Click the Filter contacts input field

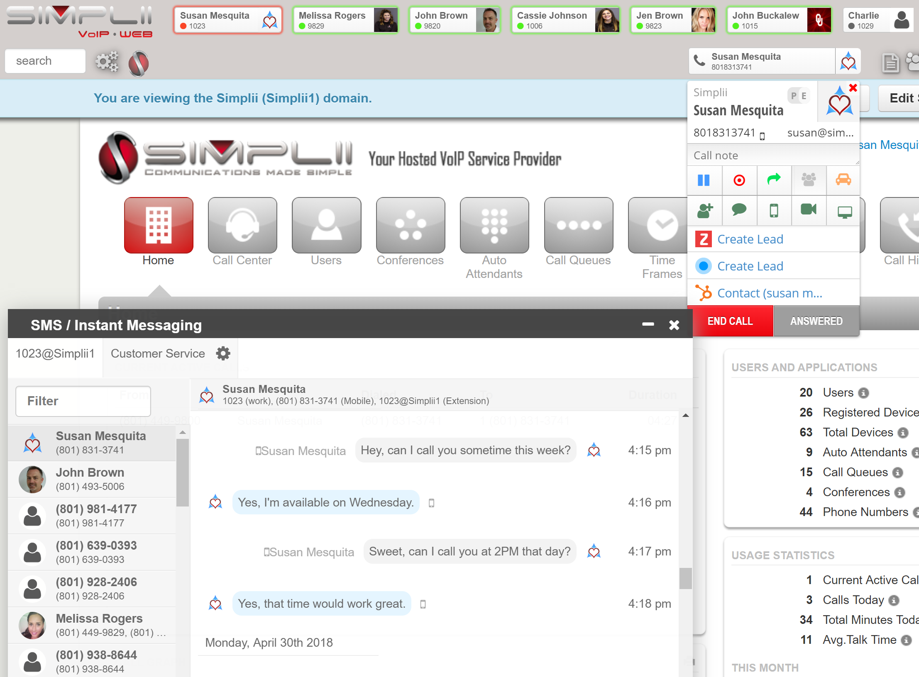click(83, 401)
